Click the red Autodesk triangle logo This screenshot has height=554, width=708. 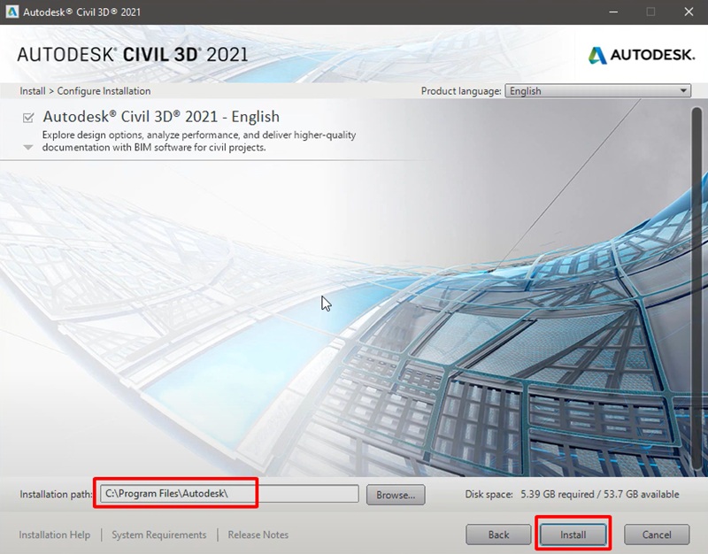[x=600, y=53]
